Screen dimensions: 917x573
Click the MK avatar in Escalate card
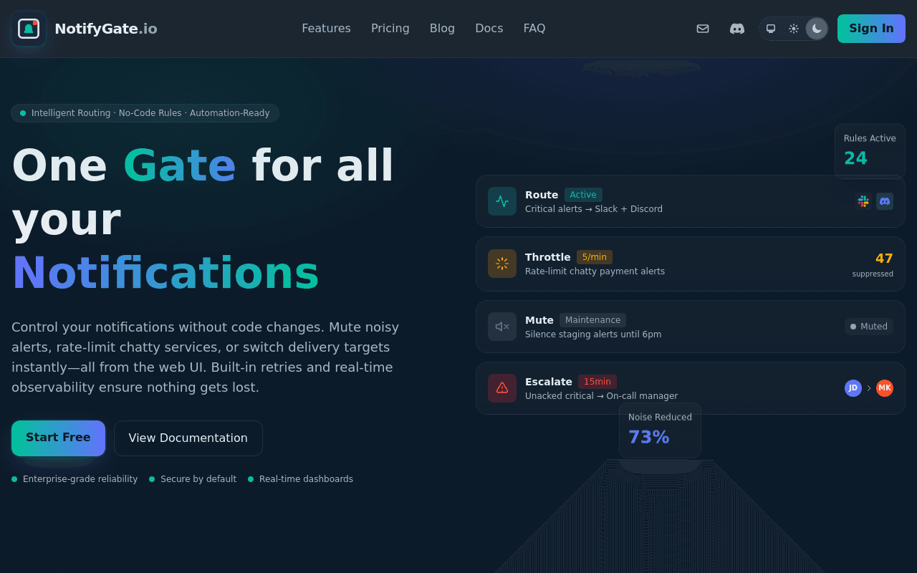[885, 388]
